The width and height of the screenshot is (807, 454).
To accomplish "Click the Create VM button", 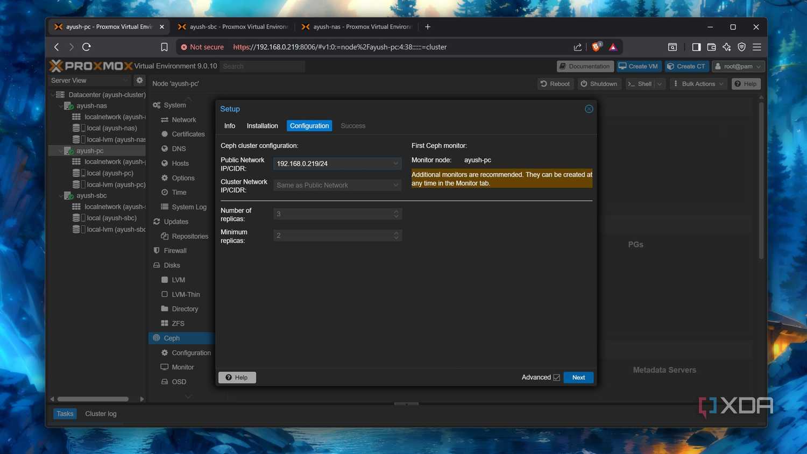I will coord(639,66).
